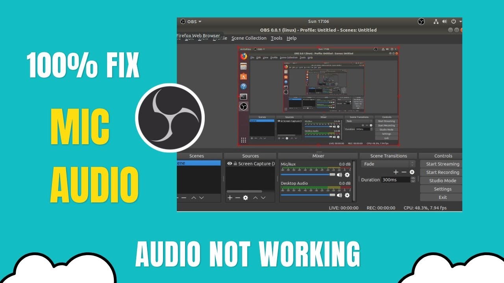This screenshot has height=283, width=504.
Task: Open the Help menu
Action: (x=291, y=38)
